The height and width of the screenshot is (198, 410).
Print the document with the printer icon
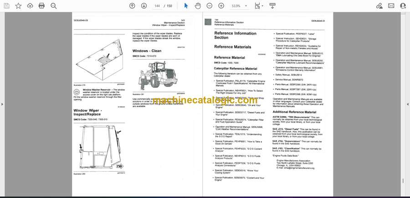41,6
